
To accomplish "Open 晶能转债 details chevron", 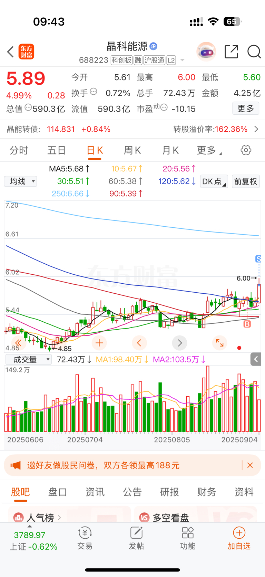I will tap(256, 129).
